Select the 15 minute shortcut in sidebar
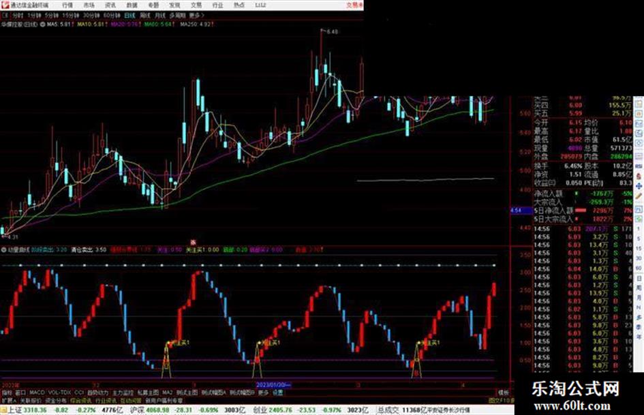 point(639,249)
